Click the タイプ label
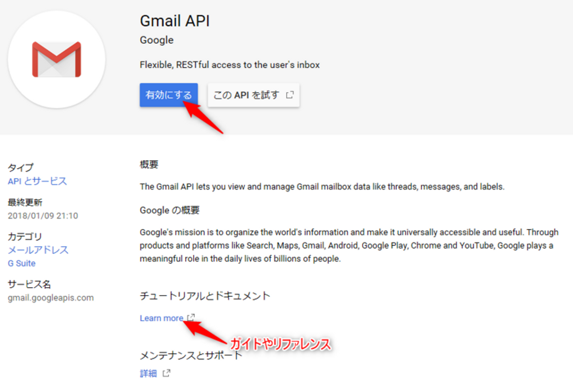573x390 pixels. 21,167
